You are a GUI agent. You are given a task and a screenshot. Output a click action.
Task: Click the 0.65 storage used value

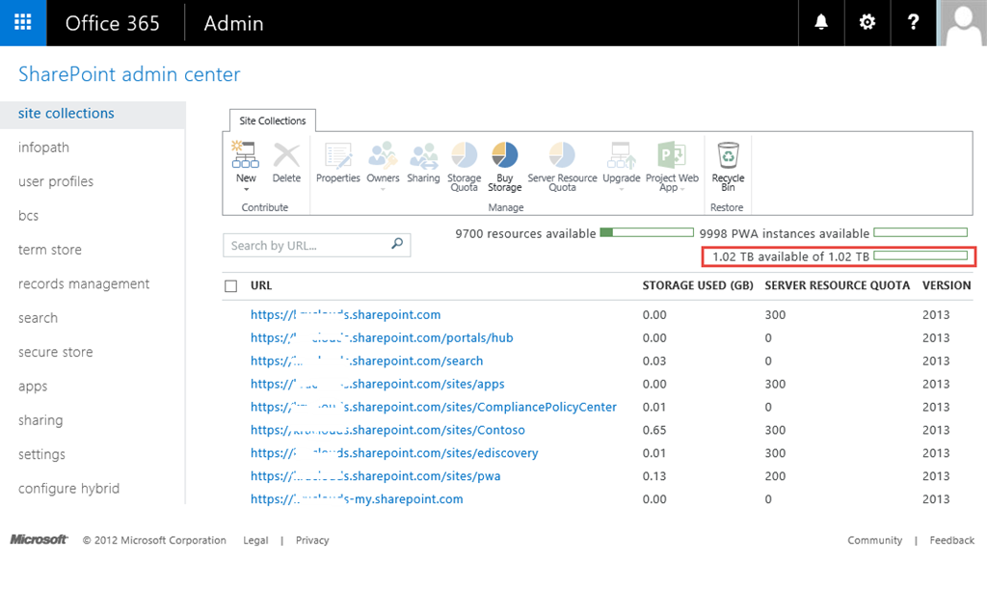point(654,430)
